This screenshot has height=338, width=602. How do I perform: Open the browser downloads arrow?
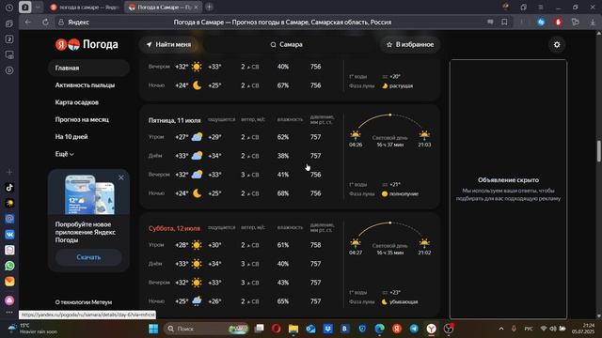click(x=593, y=23)
